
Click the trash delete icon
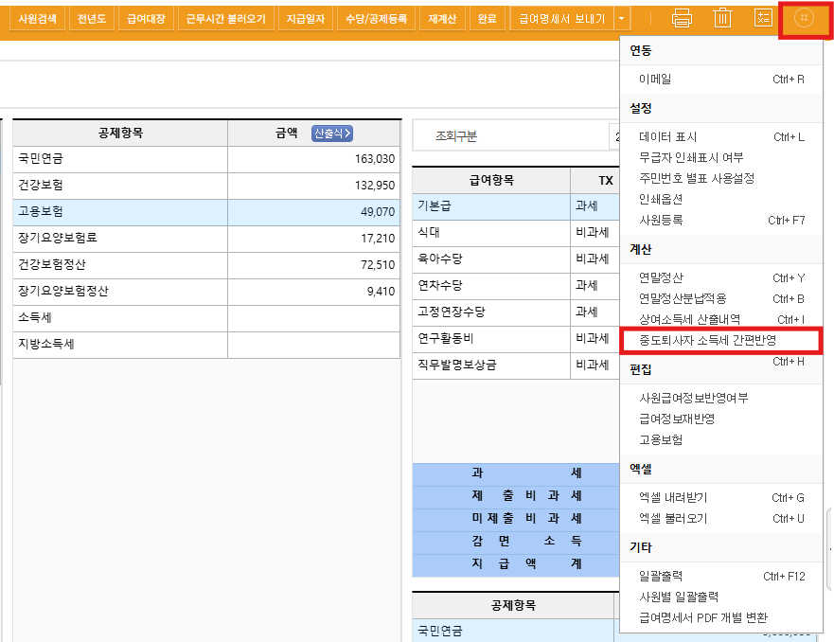pyautogui.click(x=723, y=17)
